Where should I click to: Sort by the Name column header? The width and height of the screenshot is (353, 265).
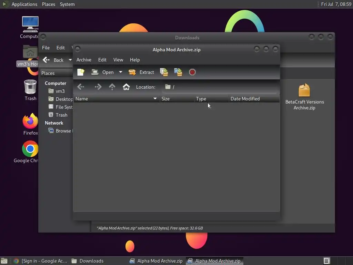coord(117,99)
